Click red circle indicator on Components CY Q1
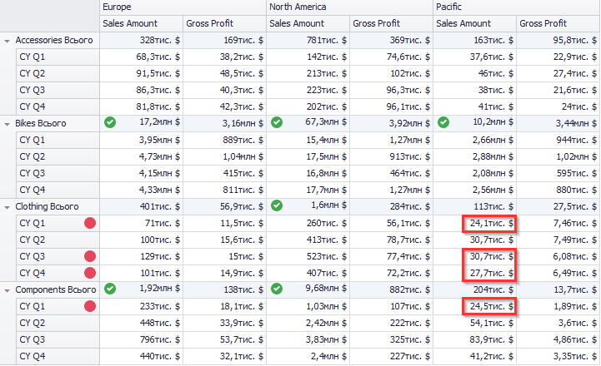Screen dimensions: 601x366 click(90, 306)
